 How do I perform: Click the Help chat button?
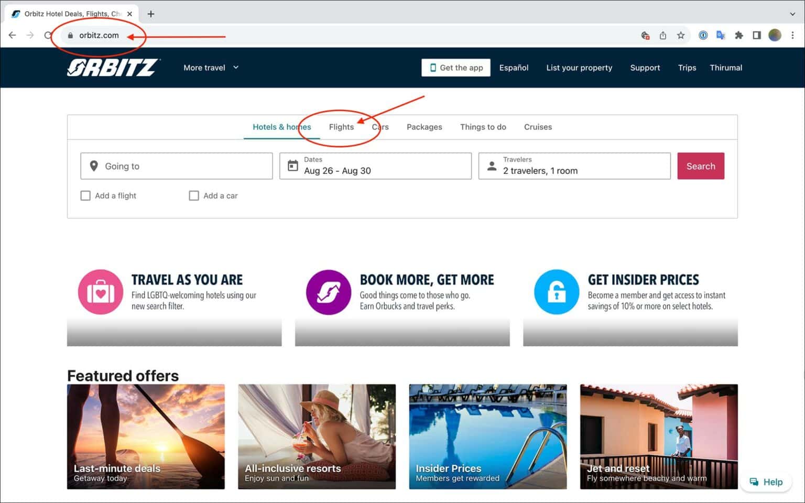tap(766, 482)
